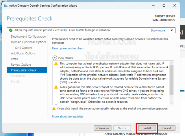Select Paths step
185x136 pixels.
coord(14,59)
